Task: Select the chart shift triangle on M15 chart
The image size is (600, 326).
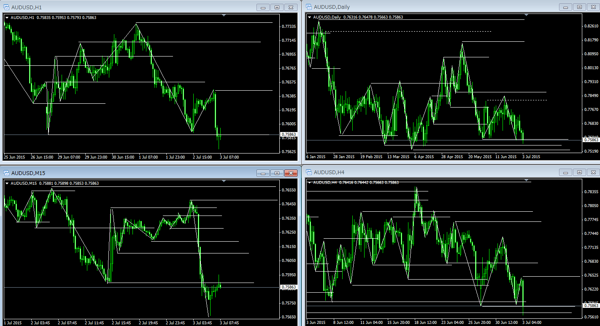Action: coord(224,181)
